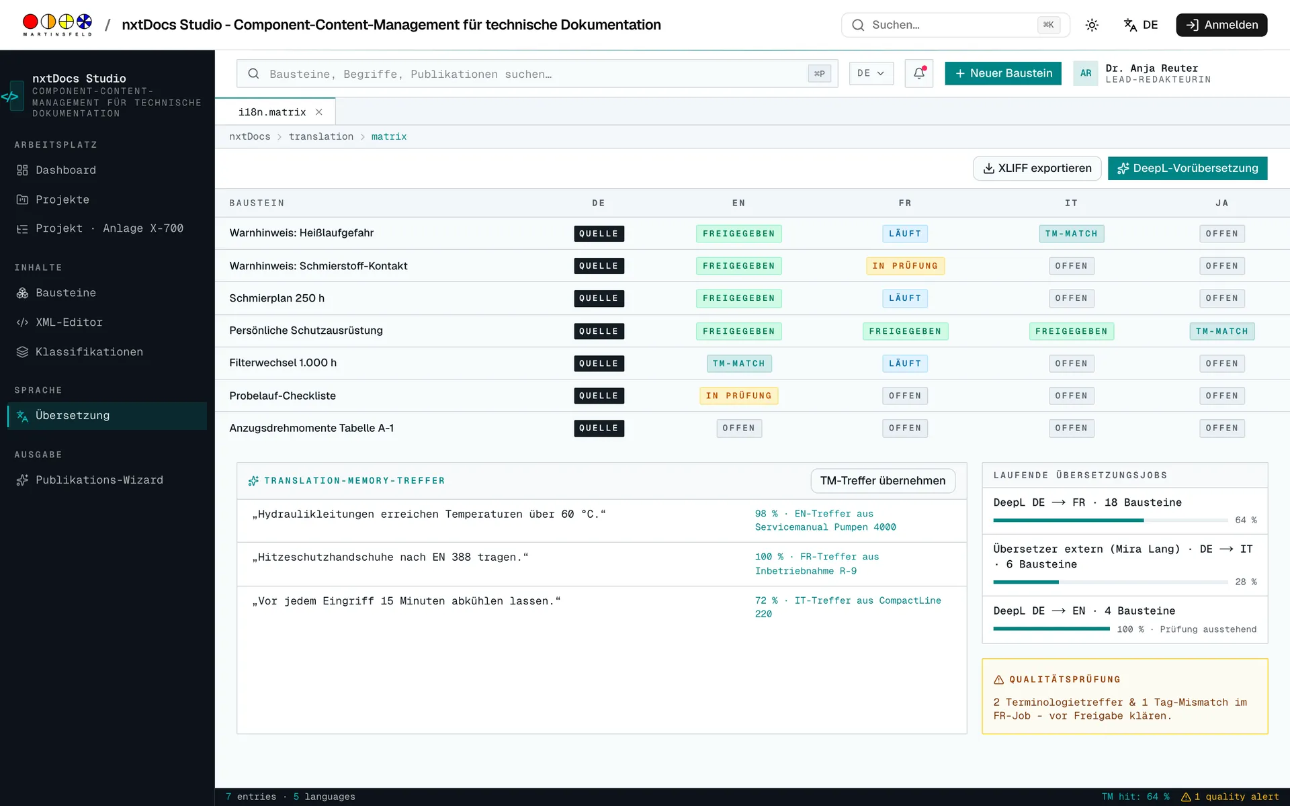Open notifications bell
Viewport: 1290px width, 806px height.
918,73
